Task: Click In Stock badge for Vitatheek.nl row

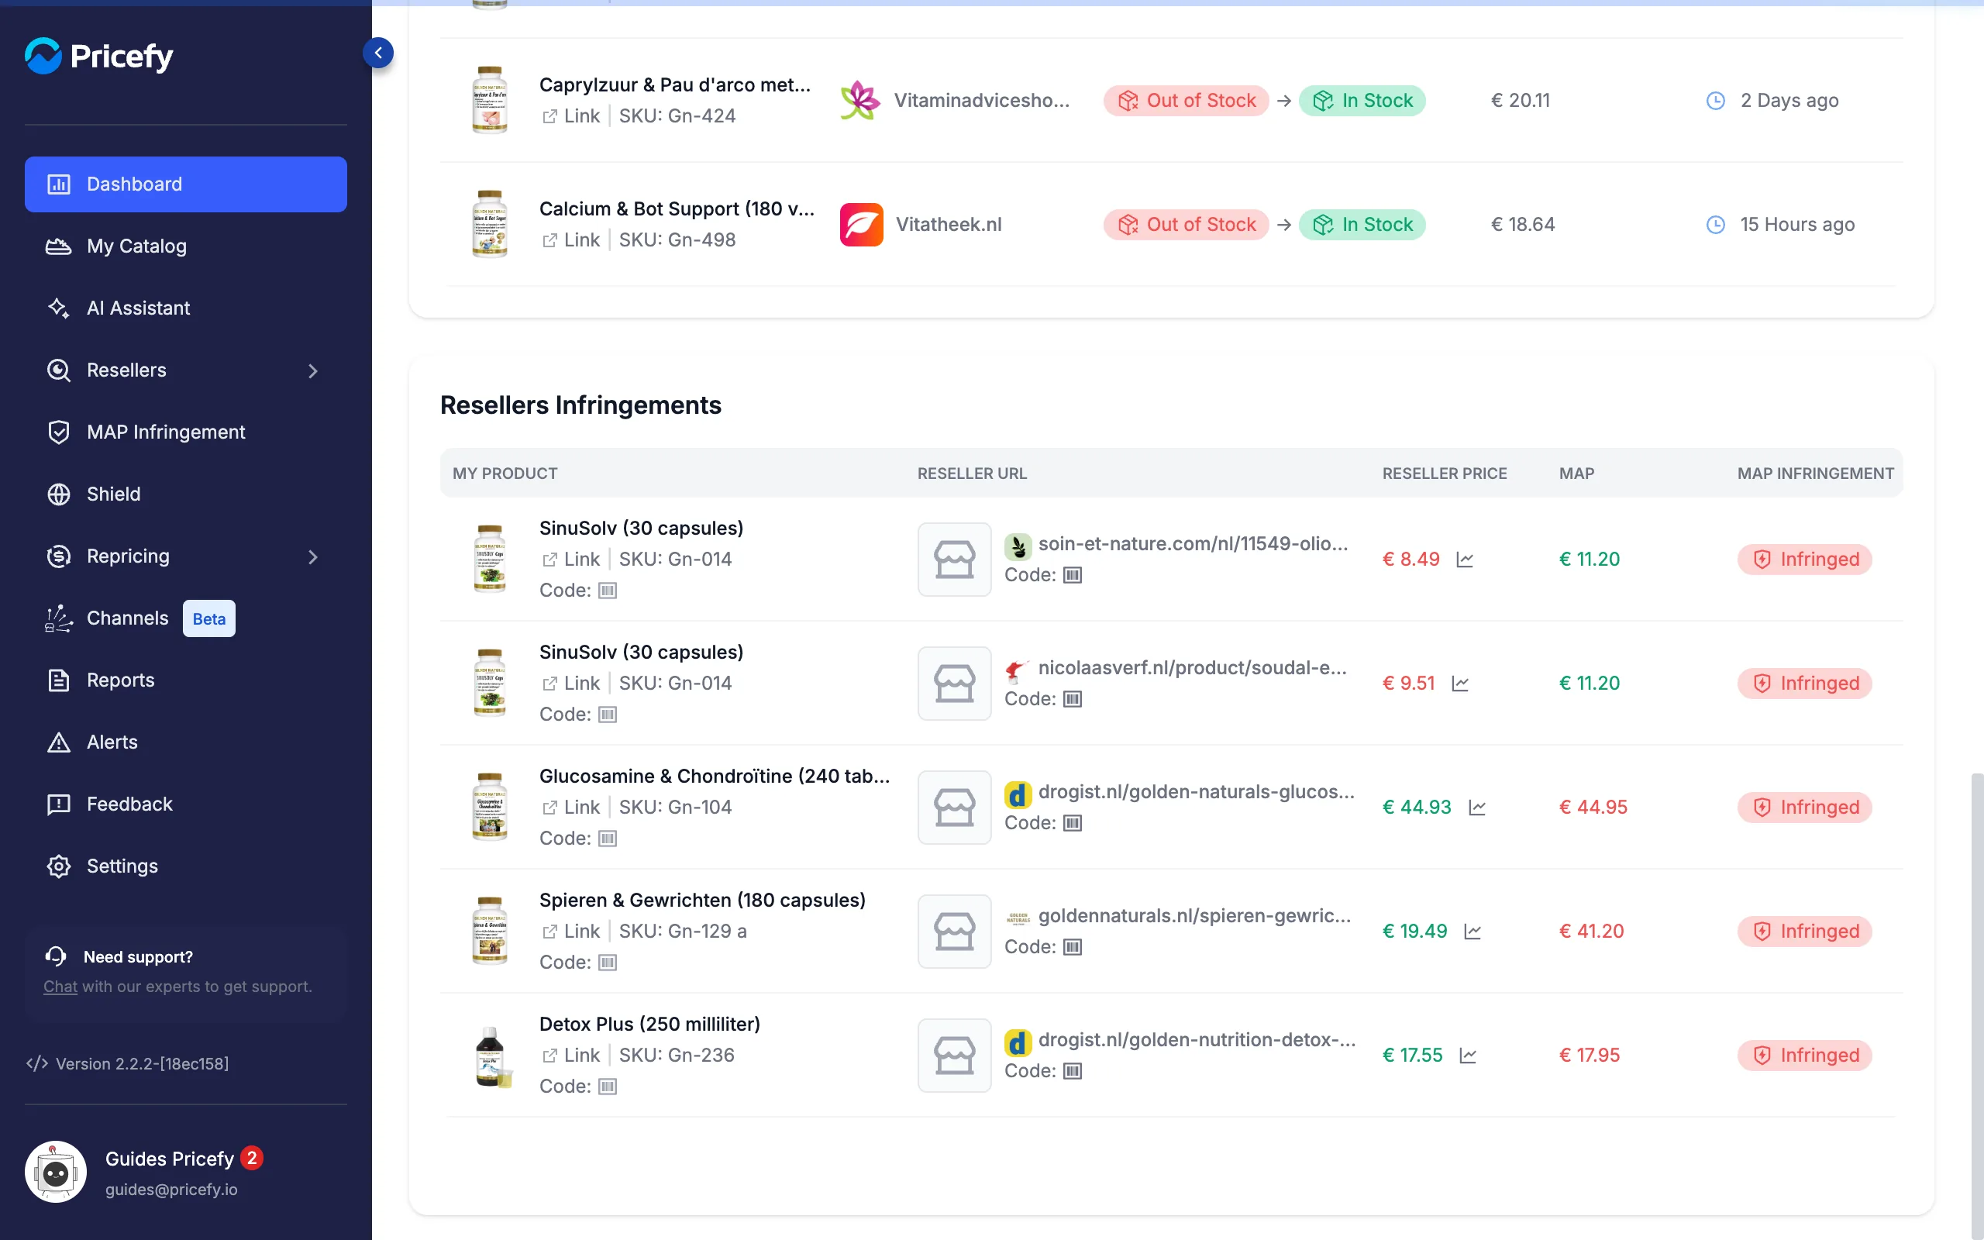Action: coord(1362,225)
